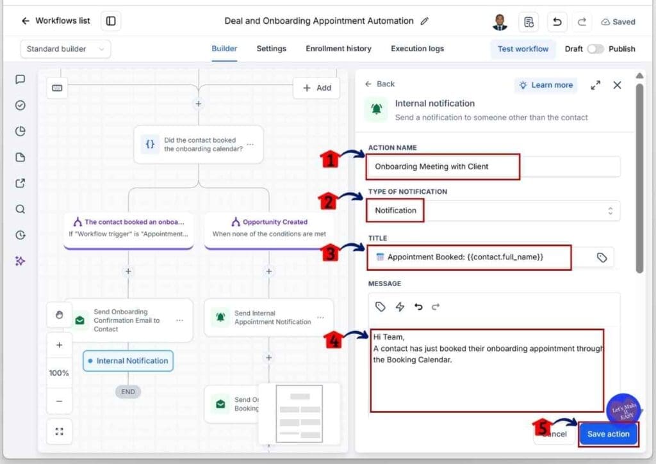Open the Enrollment history tab
The image size is (656, 464).
338,49
